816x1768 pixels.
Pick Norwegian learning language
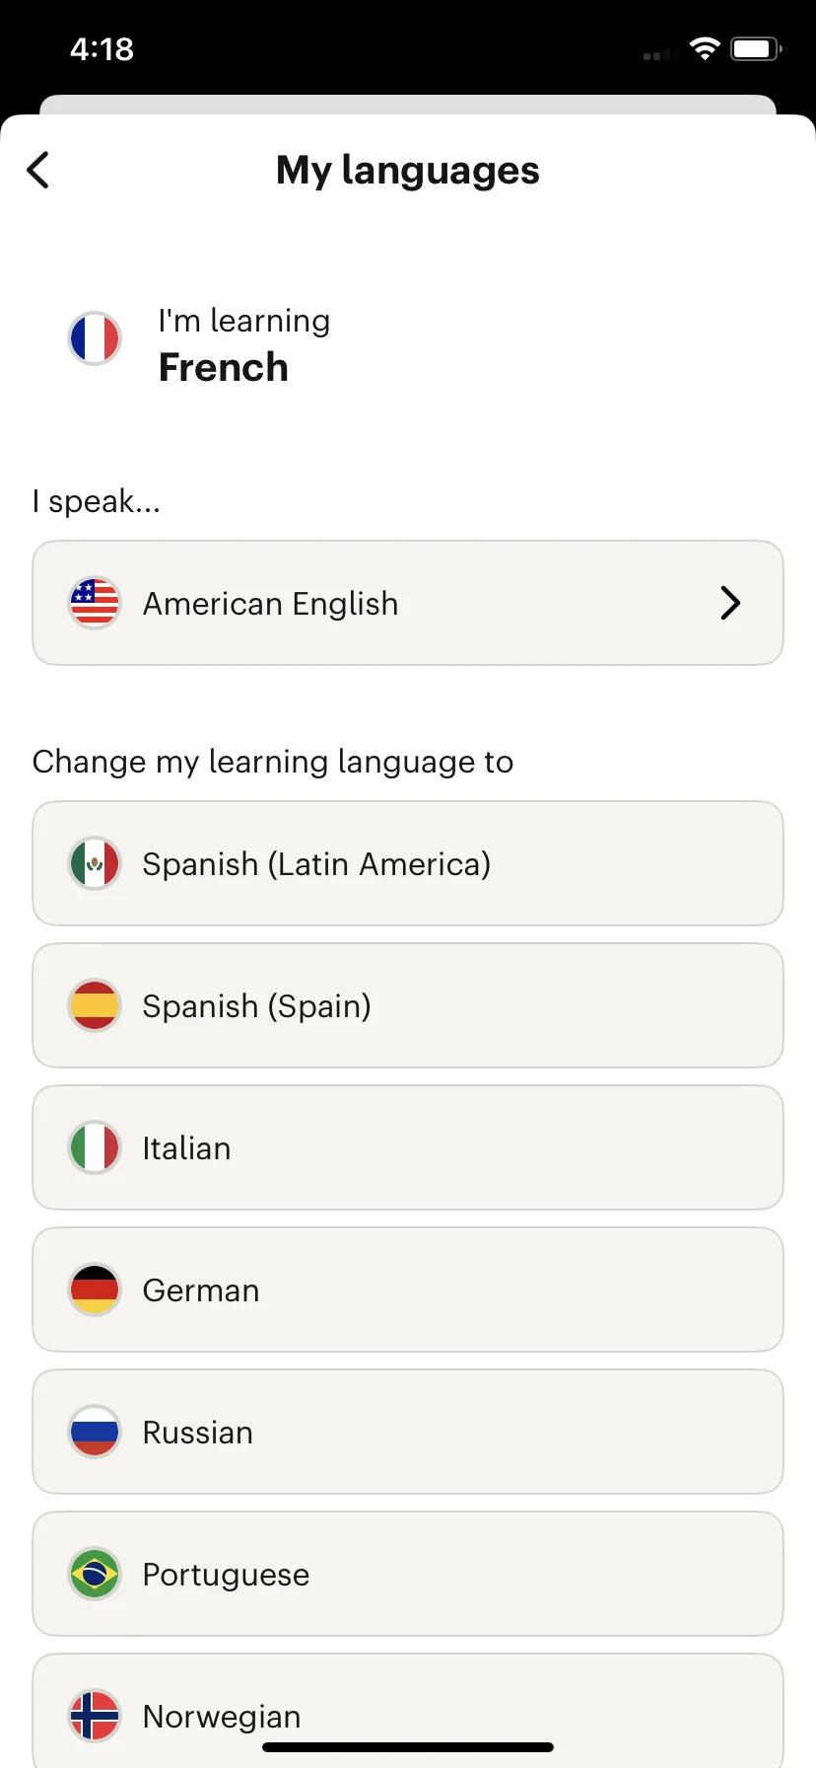pyautogui.click(x=408, y=1711)
